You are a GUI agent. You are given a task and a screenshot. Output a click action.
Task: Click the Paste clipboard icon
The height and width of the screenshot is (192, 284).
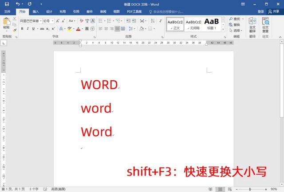pos(7,22)
